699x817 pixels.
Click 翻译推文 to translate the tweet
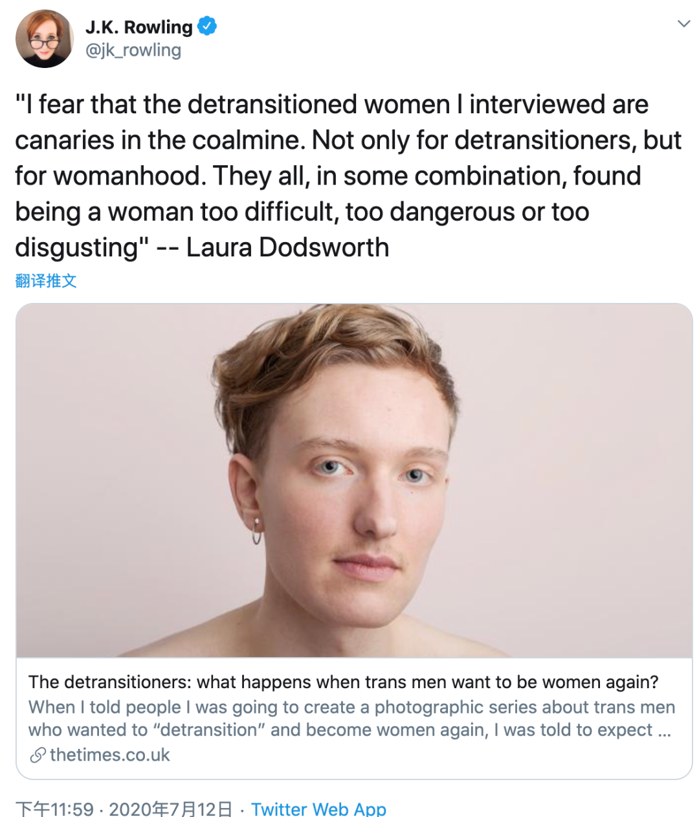46,280
